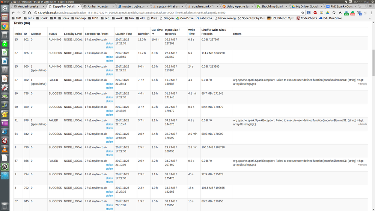This screenshot has width=375, height=211.
Task: Open Chrome's three-dot menu
Action: tap(371, 13)
